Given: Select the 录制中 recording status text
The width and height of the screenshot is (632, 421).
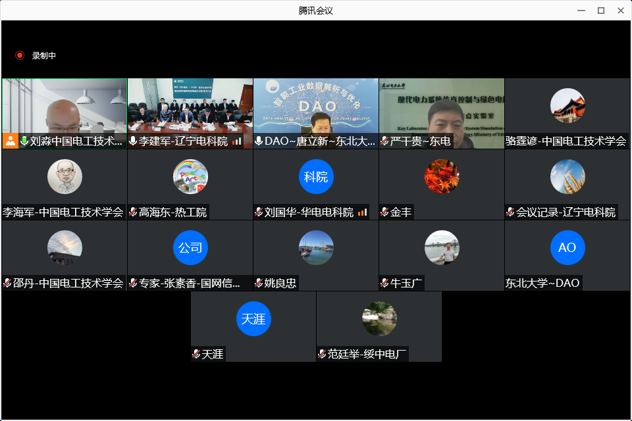Looking at the screenshot, I should tap(44, 56).
